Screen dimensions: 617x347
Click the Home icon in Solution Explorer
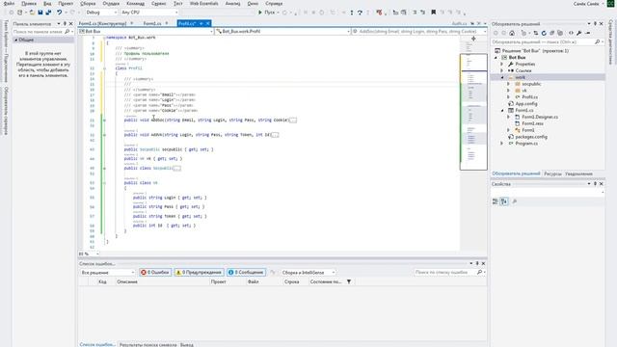(512, 33)
